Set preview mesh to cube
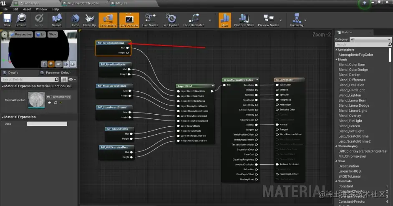This screenshot has width=393, height=206. tap(65, 64)
